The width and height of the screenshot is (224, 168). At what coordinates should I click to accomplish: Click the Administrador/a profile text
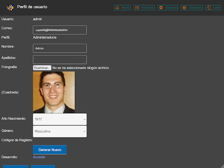pyautogui.click(x=45, y=38)
